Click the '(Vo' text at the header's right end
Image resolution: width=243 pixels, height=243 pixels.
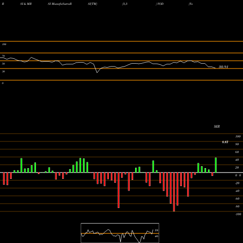tap(191, 4)
